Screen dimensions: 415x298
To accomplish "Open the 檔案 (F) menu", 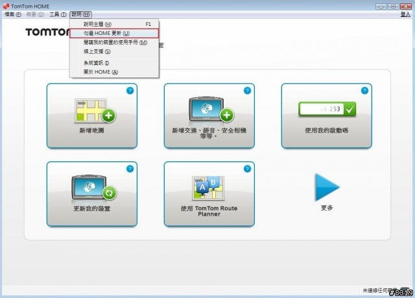I will coord(13,14).
